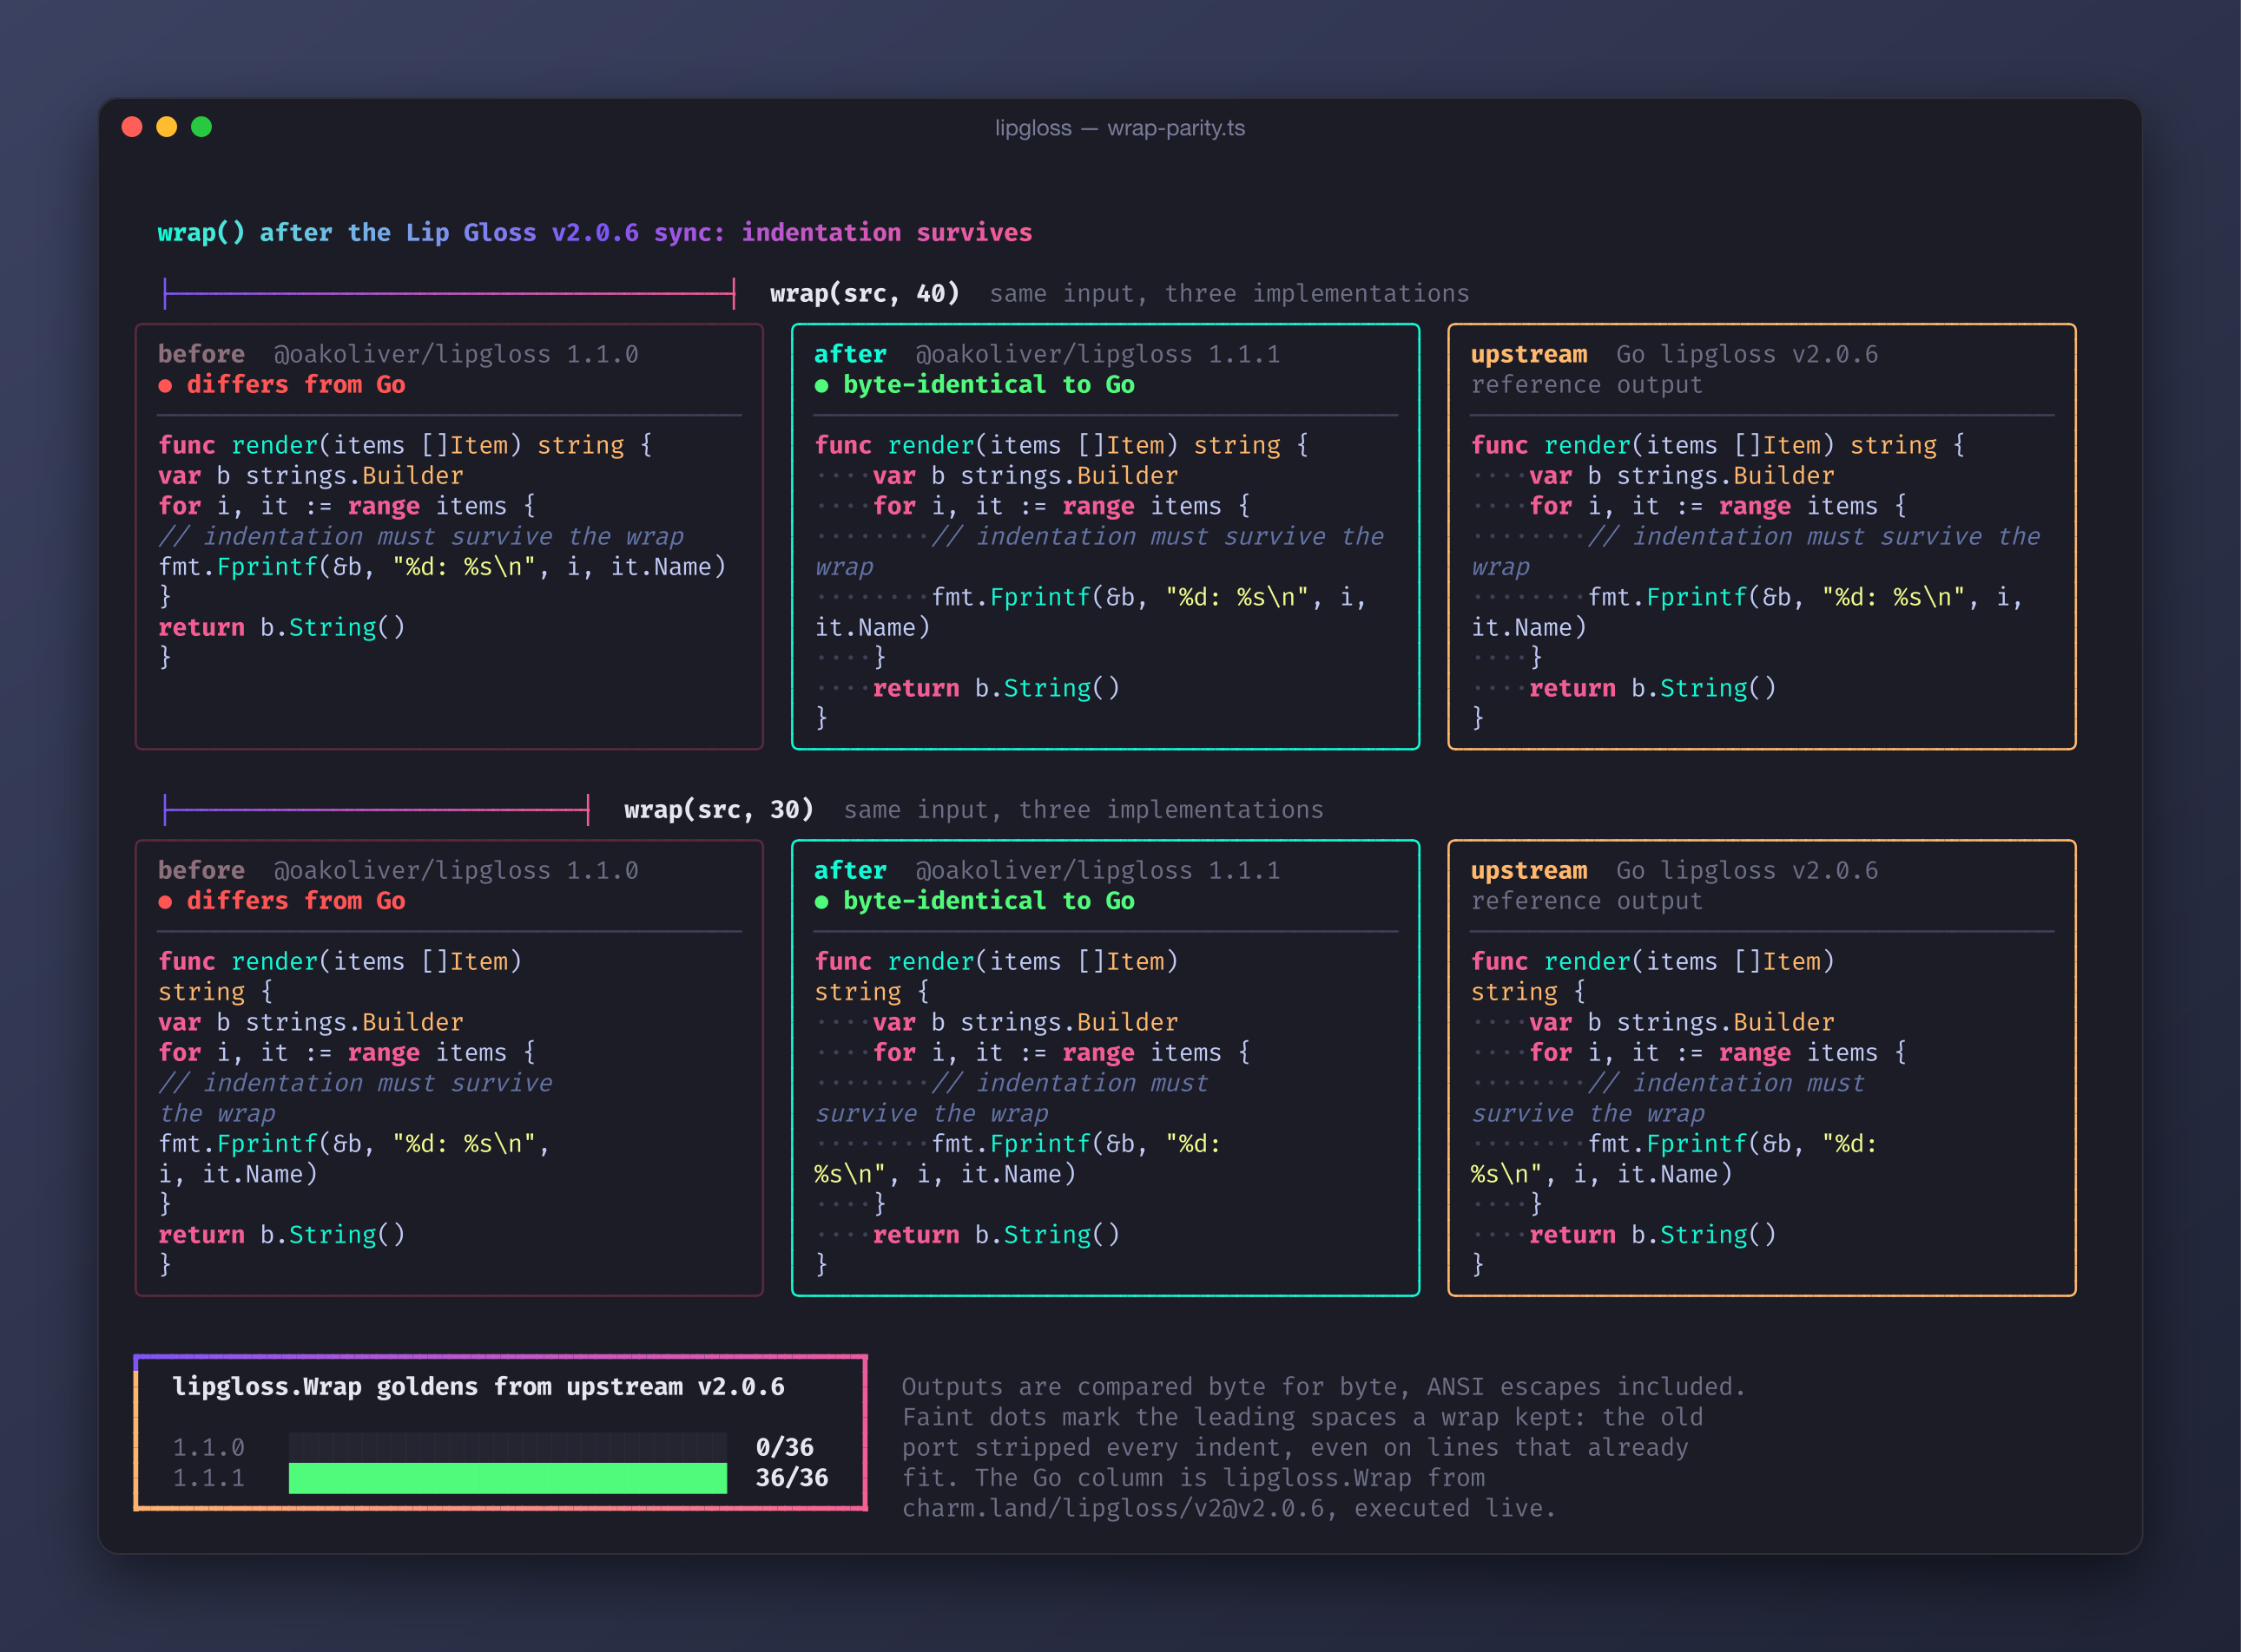
Task: Click the red status dot in wrap(src, 30) before panel
Action: [165, 902]
